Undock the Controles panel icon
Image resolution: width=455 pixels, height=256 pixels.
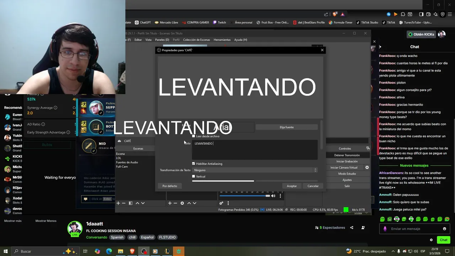pyautogui.click(x=368, y=148)
